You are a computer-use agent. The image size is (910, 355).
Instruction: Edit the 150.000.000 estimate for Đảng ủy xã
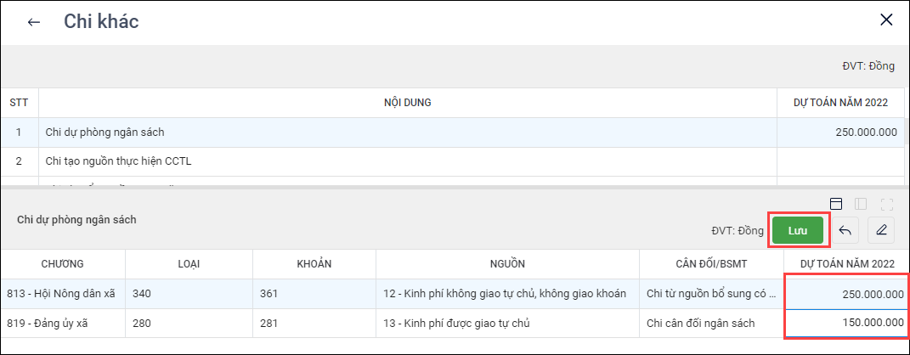(x=846, y=323)
